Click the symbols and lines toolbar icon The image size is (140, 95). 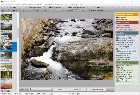77,10
